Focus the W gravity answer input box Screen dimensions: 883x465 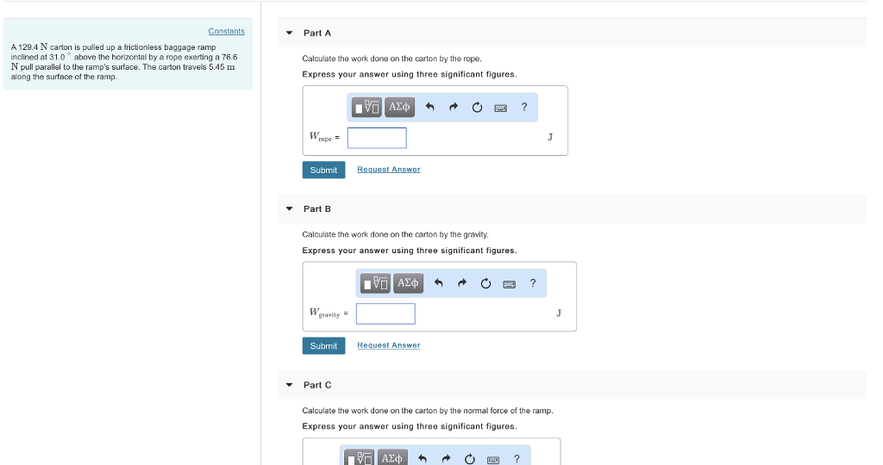[385, 313]
